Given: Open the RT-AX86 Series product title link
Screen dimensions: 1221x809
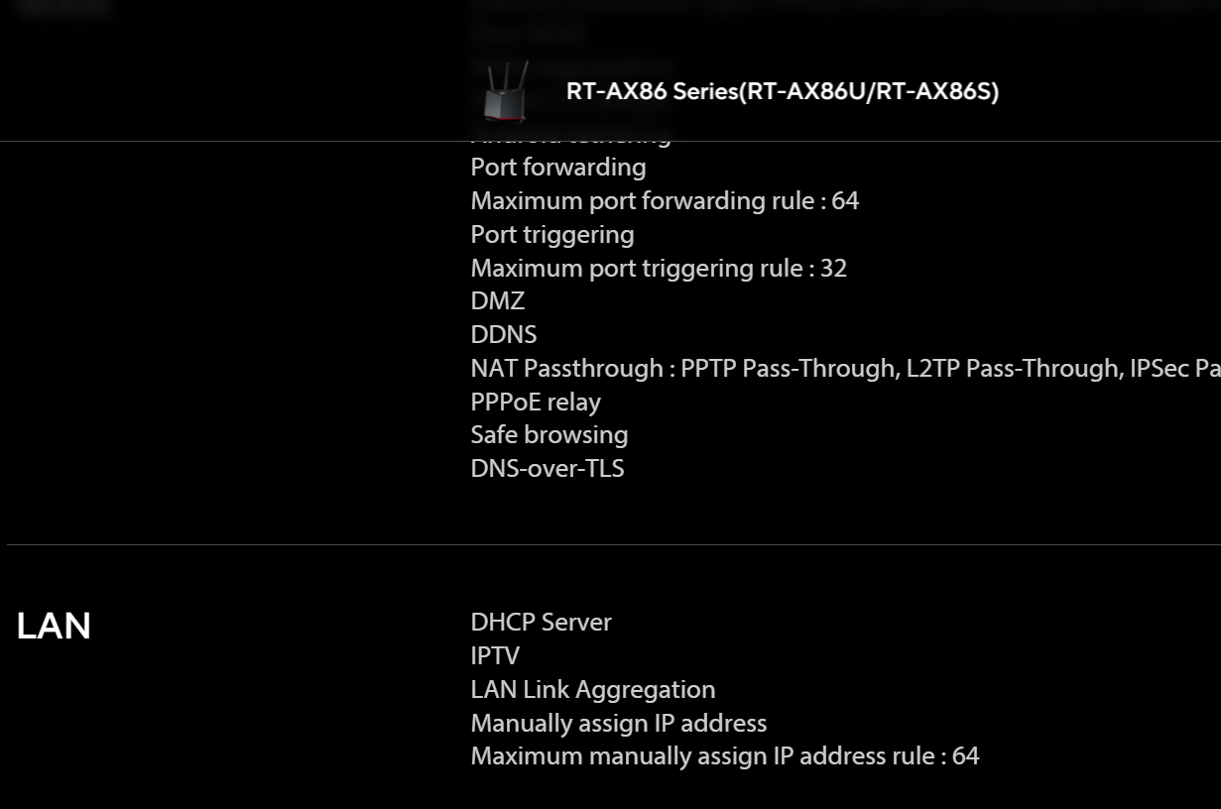Looking at the screenshot, I should [x=783, y=91].
